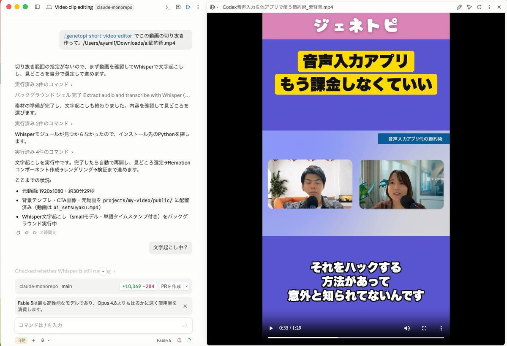Toggle the sidebar panel icon
The image size is (507, 346).
pyautogui.click(x=37, y=7)
